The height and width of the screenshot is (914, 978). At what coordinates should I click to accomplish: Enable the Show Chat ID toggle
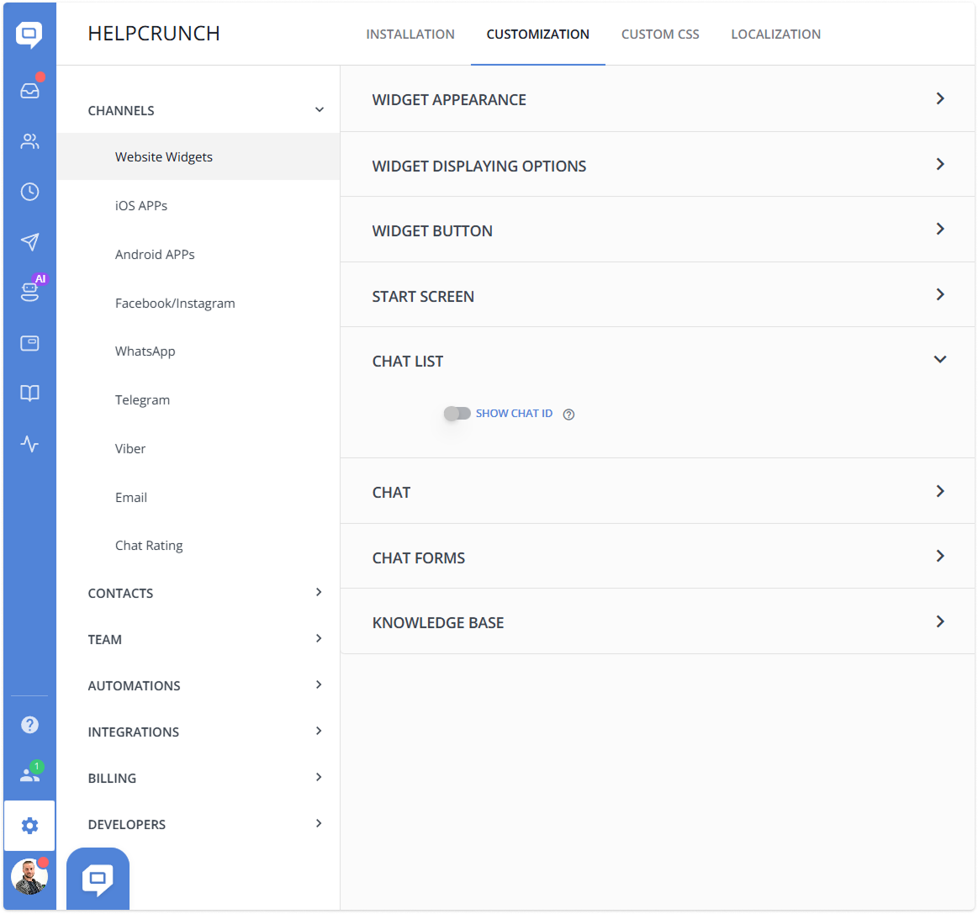(457, 413)
